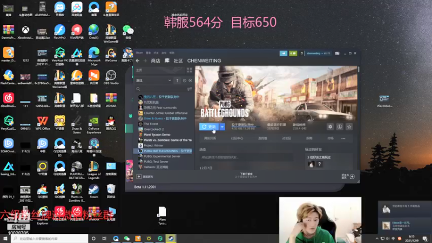Open PUBG manage gear settings
432x243 pixels.
click(x=330, y=127)
